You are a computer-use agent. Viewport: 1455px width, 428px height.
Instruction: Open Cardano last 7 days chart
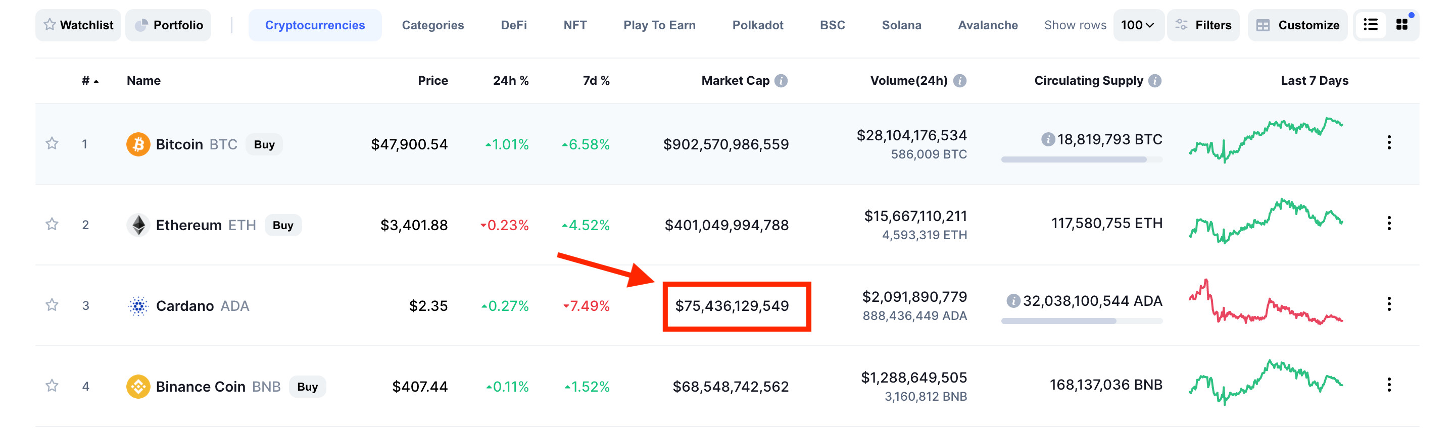pos(1266,301)
